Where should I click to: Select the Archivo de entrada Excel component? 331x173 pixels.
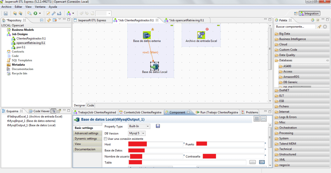201,35
